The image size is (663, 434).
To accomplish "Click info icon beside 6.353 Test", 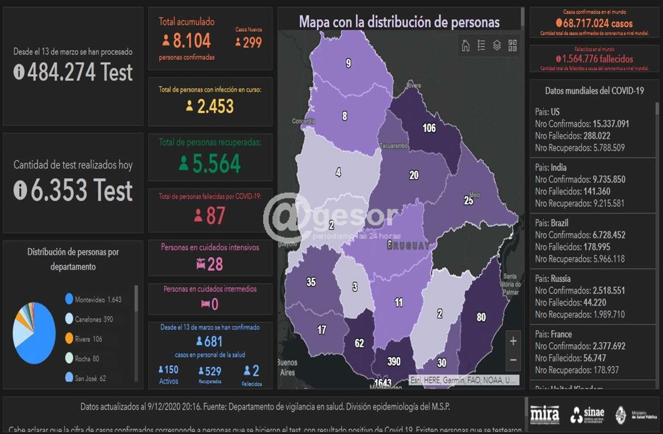I will pos(20,191).
